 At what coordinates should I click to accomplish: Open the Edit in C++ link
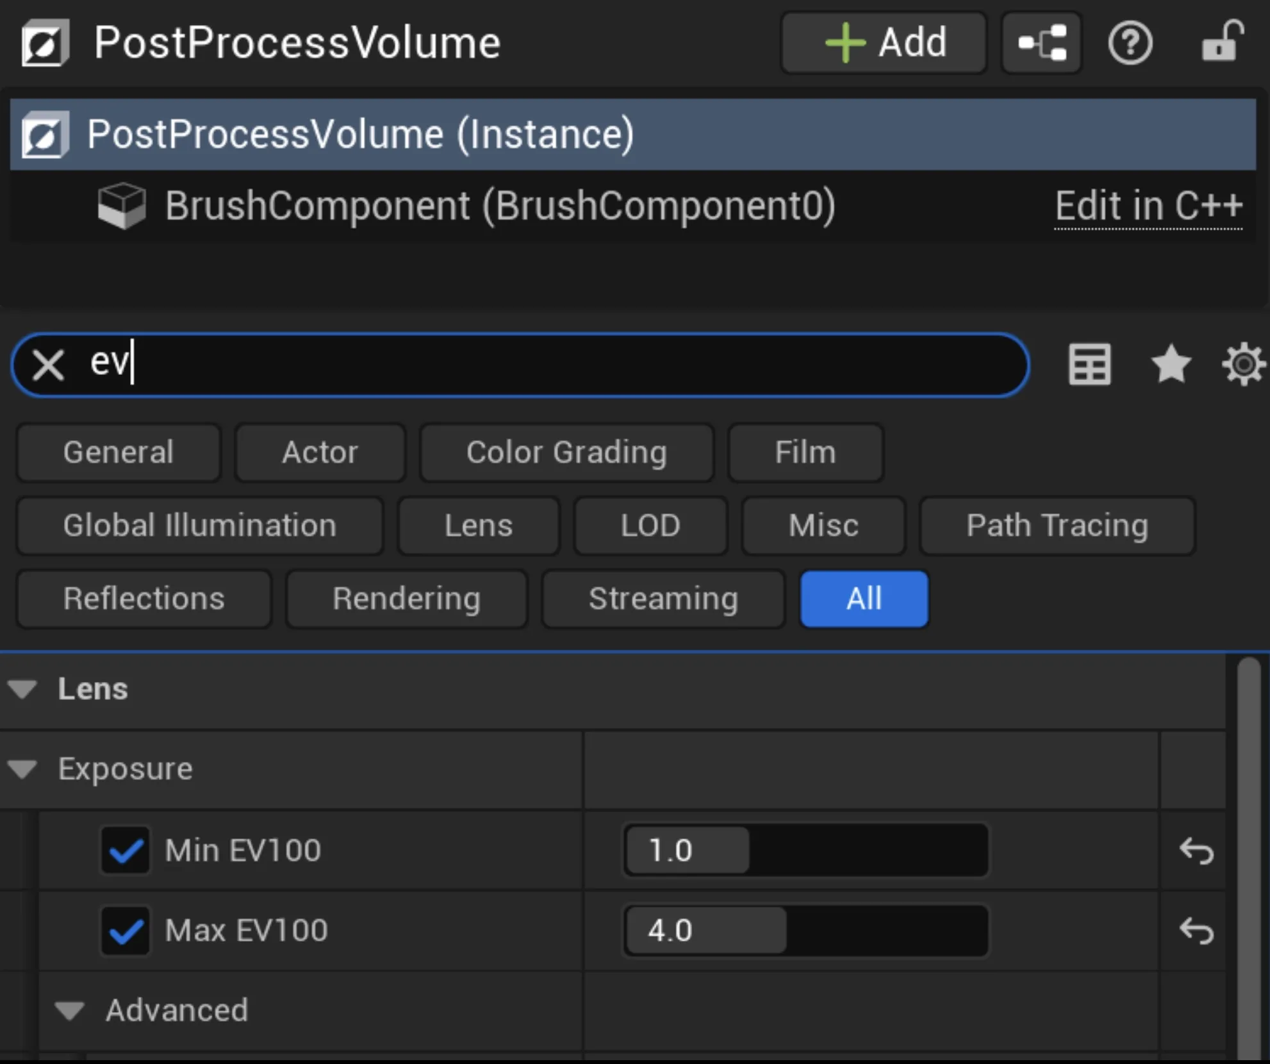click(1148, 206)
